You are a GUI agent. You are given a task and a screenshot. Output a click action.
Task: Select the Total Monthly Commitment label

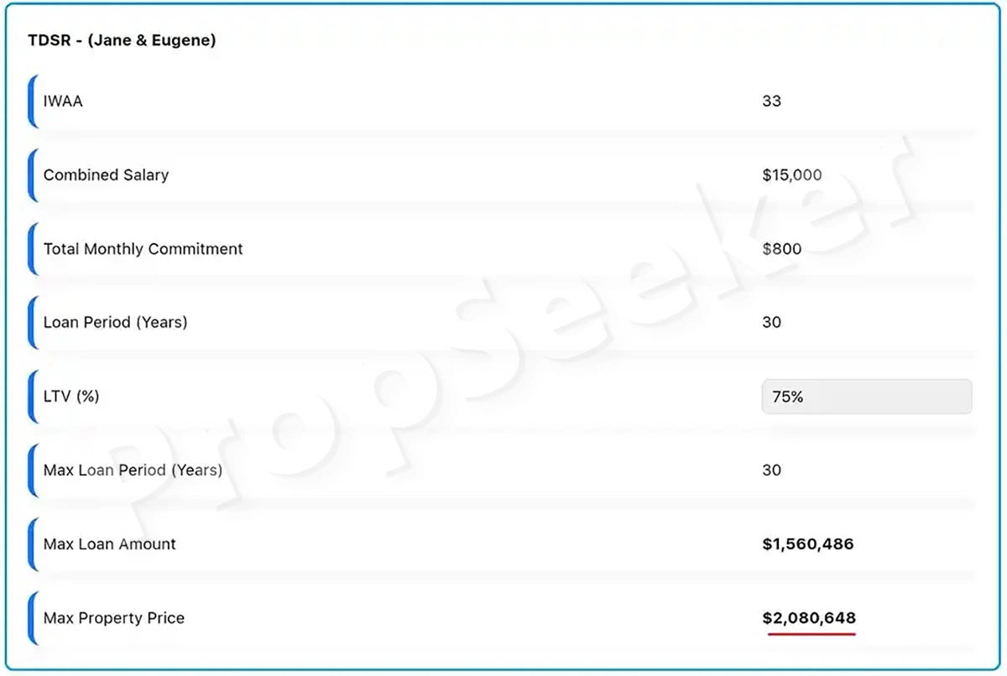pyautogui.click(x=143, y=249)
